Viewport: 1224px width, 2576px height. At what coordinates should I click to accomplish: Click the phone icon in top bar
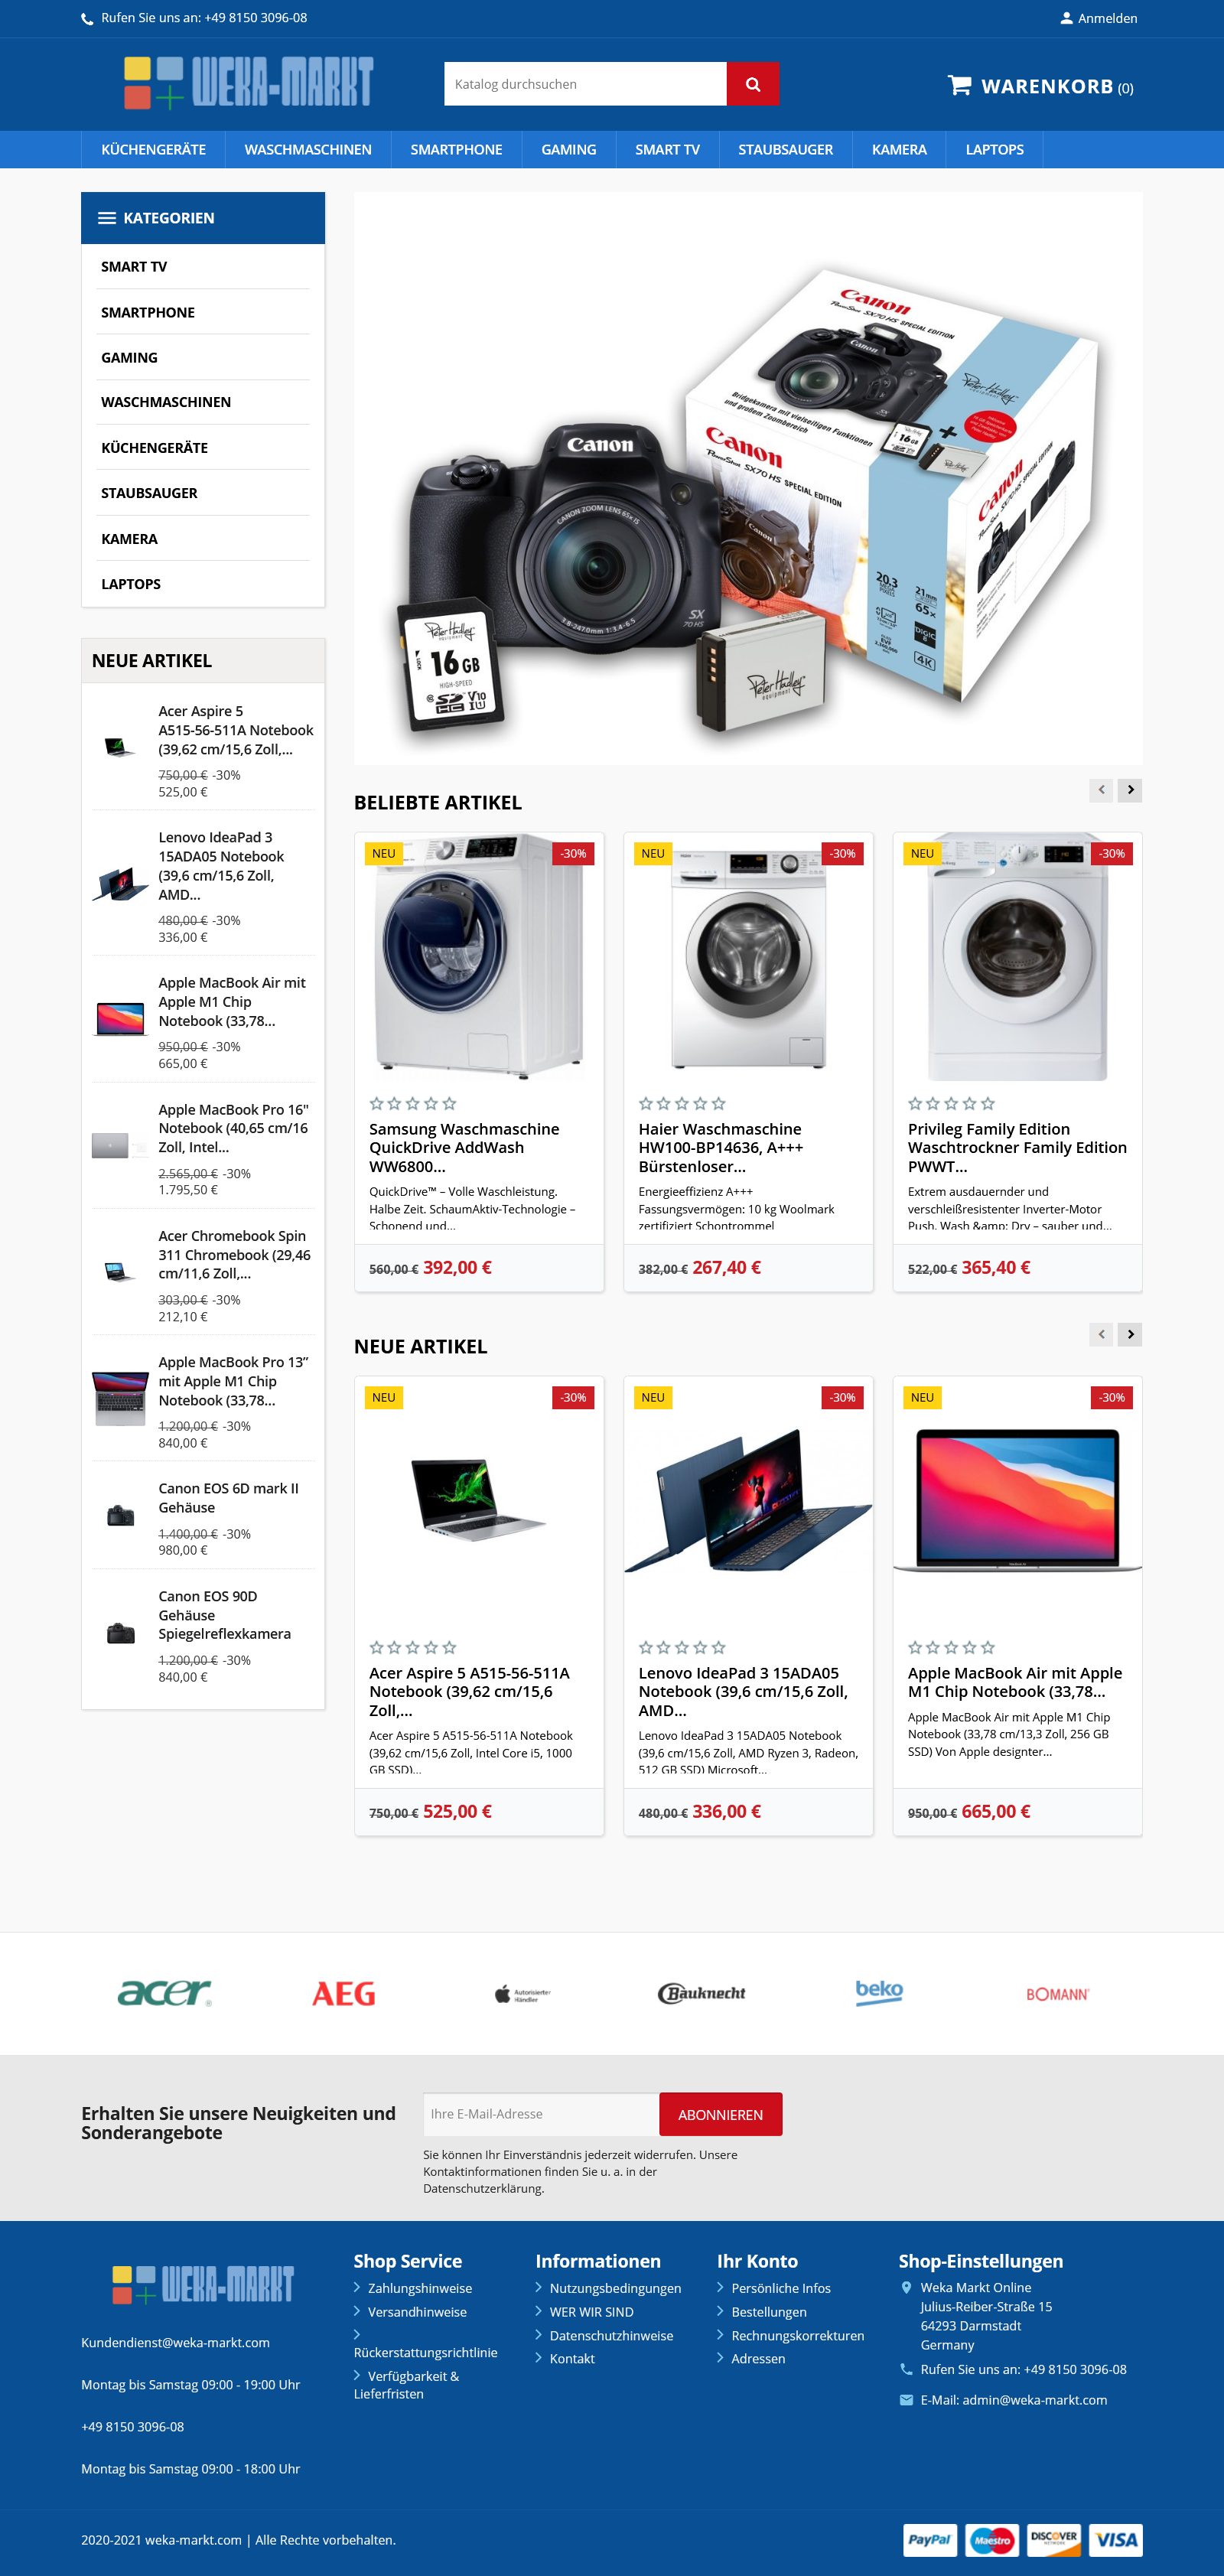pyautogui.click(x=87, y=19)
